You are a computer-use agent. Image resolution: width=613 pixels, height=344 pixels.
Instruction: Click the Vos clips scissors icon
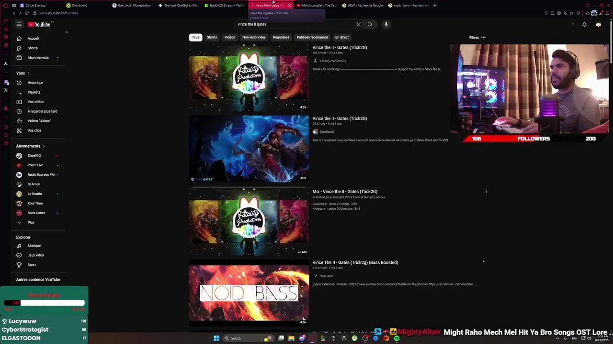[x=19, y=130]
